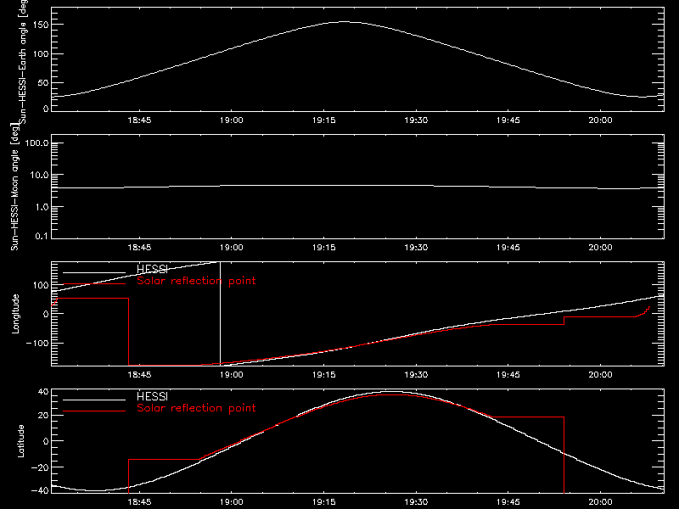Click the peak of the Sun-HESSI-Earth angle curve
This screenshot has width=679, height=509.
pyautogui.click(x=345, y=22)
